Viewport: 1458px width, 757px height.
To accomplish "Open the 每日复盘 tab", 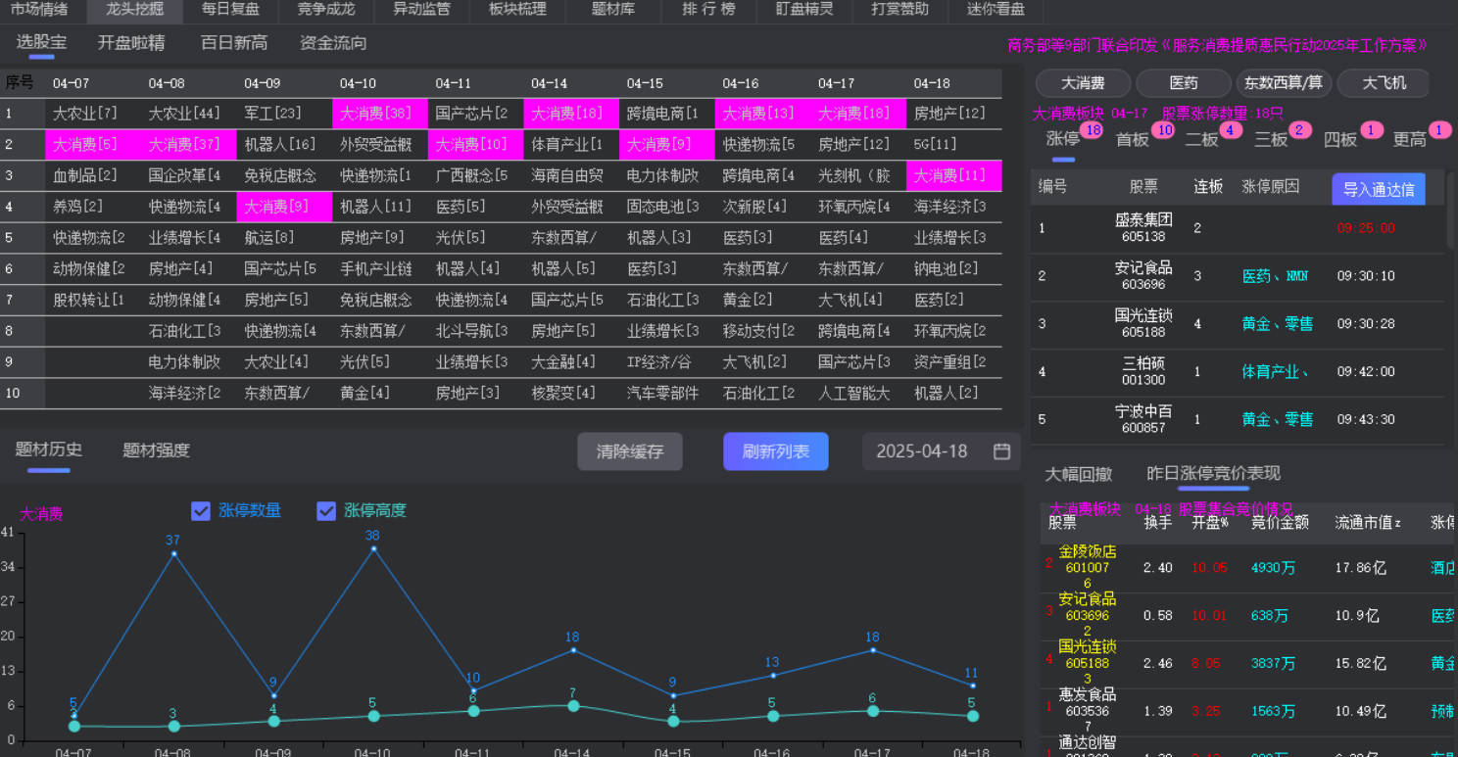I will 230,10.
